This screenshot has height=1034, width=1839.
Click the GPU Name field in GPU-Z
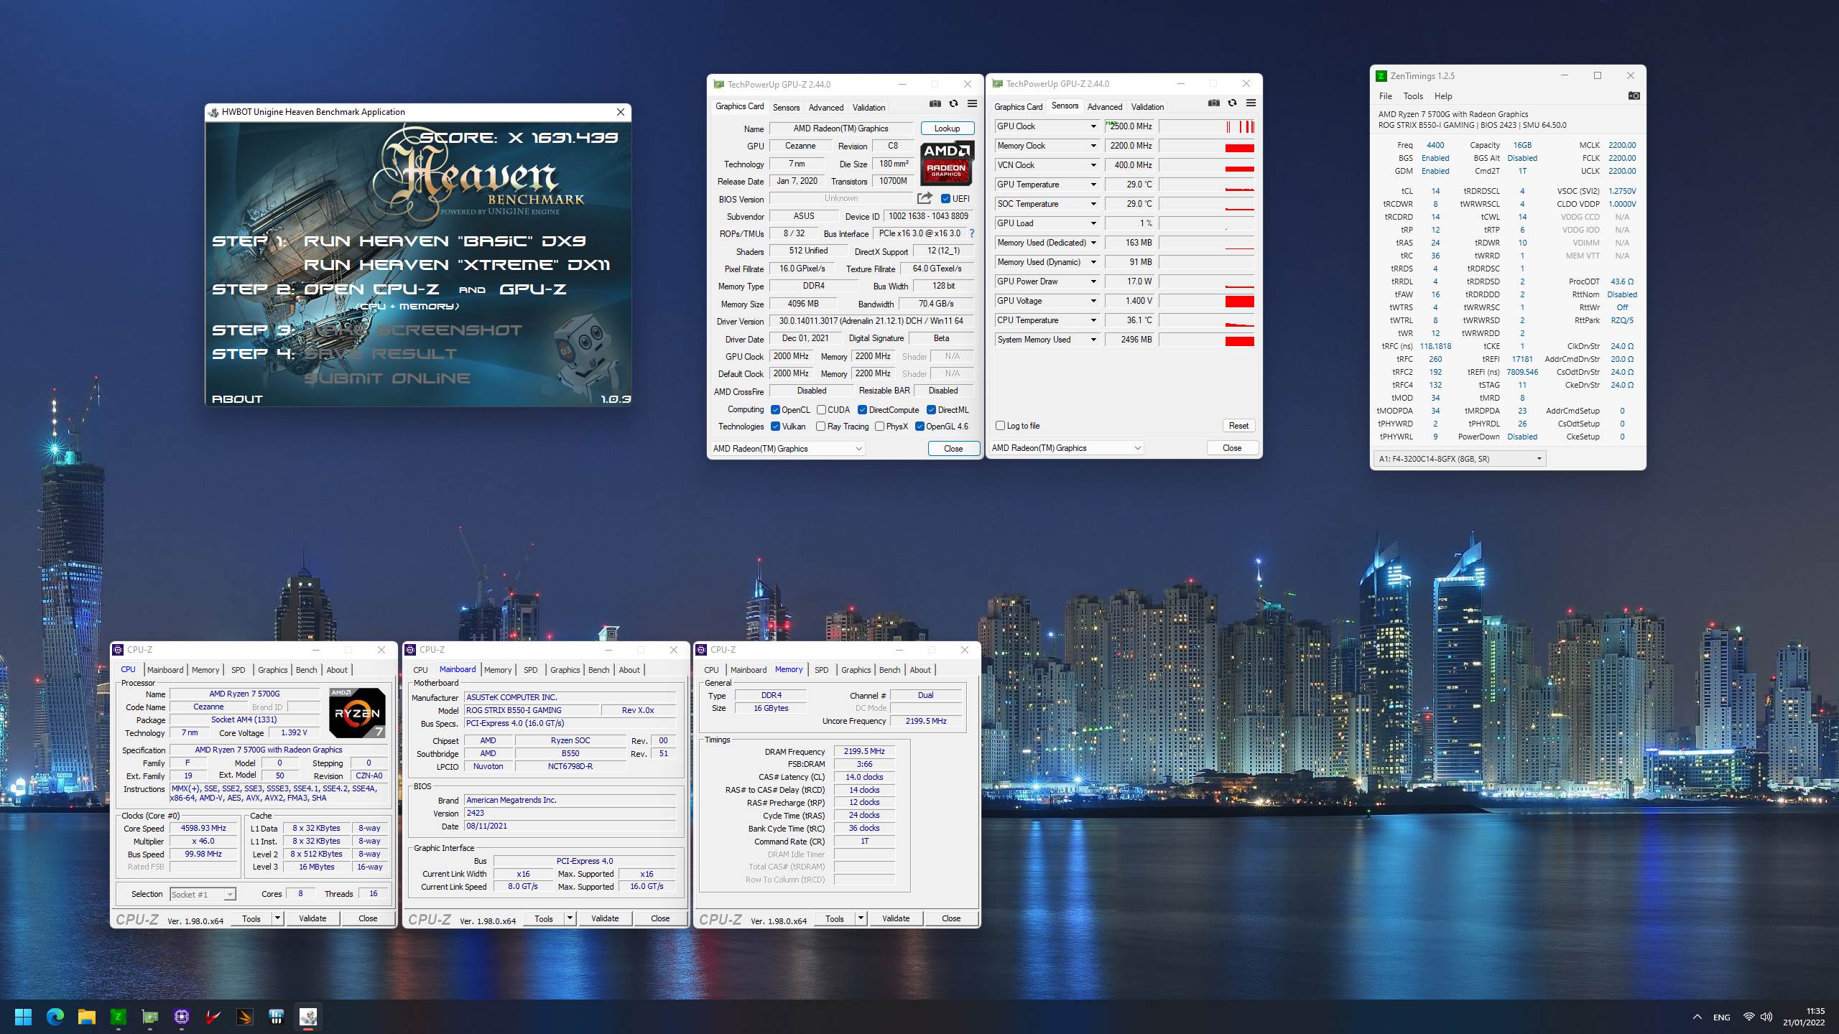tap(840, 129)
